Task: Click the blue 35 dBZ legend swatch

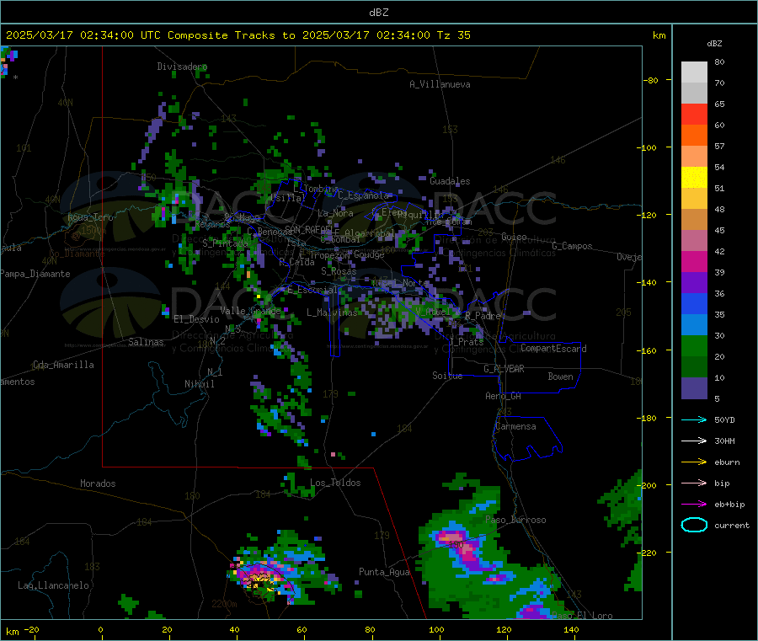Action: point(694,303)
